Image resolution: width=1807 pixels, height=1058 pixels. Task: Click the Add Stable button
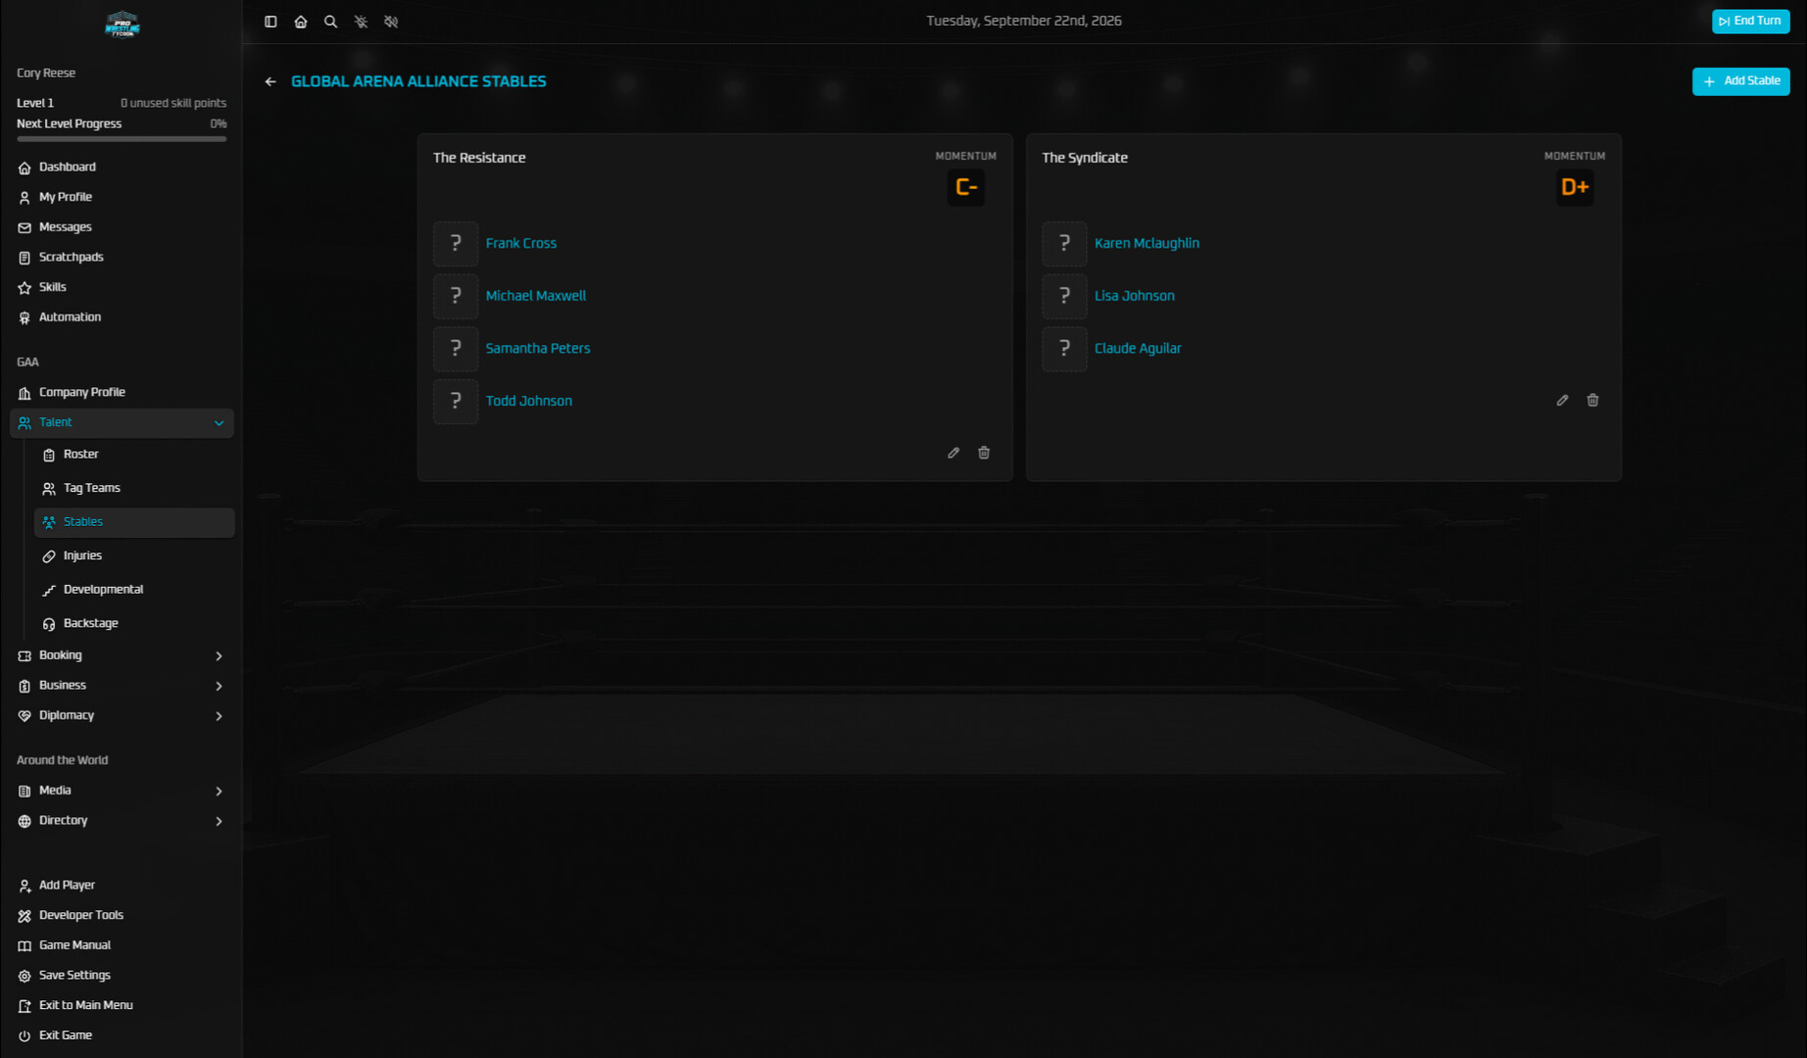click(1740, 81)
